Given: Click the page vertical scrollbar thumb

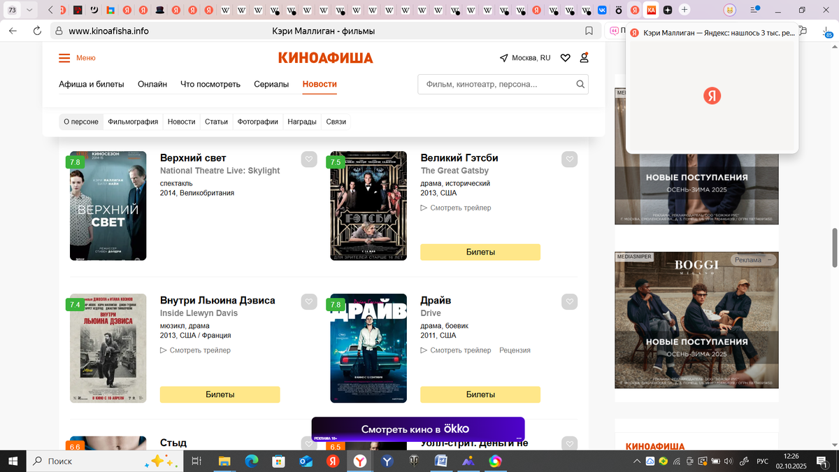Looking at the screenshot, I should 833,247.
